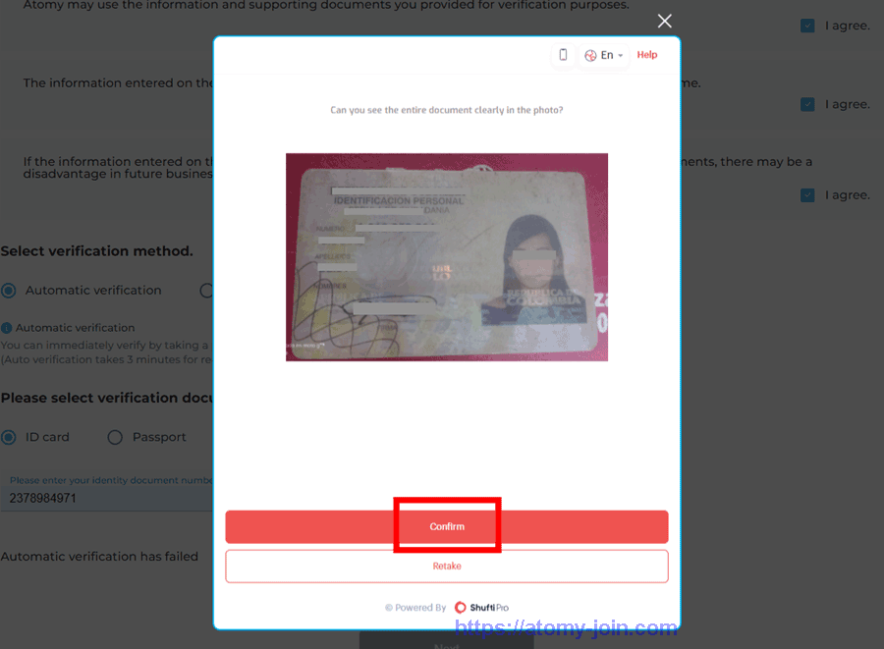
Task: Focus the identity document number field
Action: [107, 498]
